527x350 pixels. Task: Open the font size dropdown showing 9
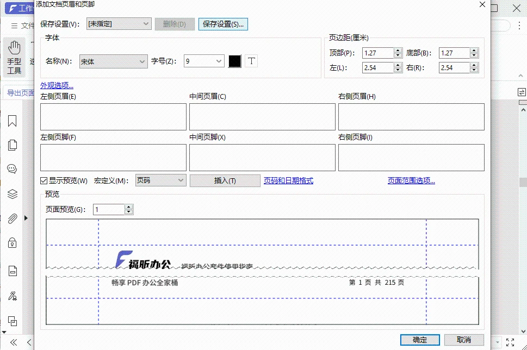tap(204, 61)
